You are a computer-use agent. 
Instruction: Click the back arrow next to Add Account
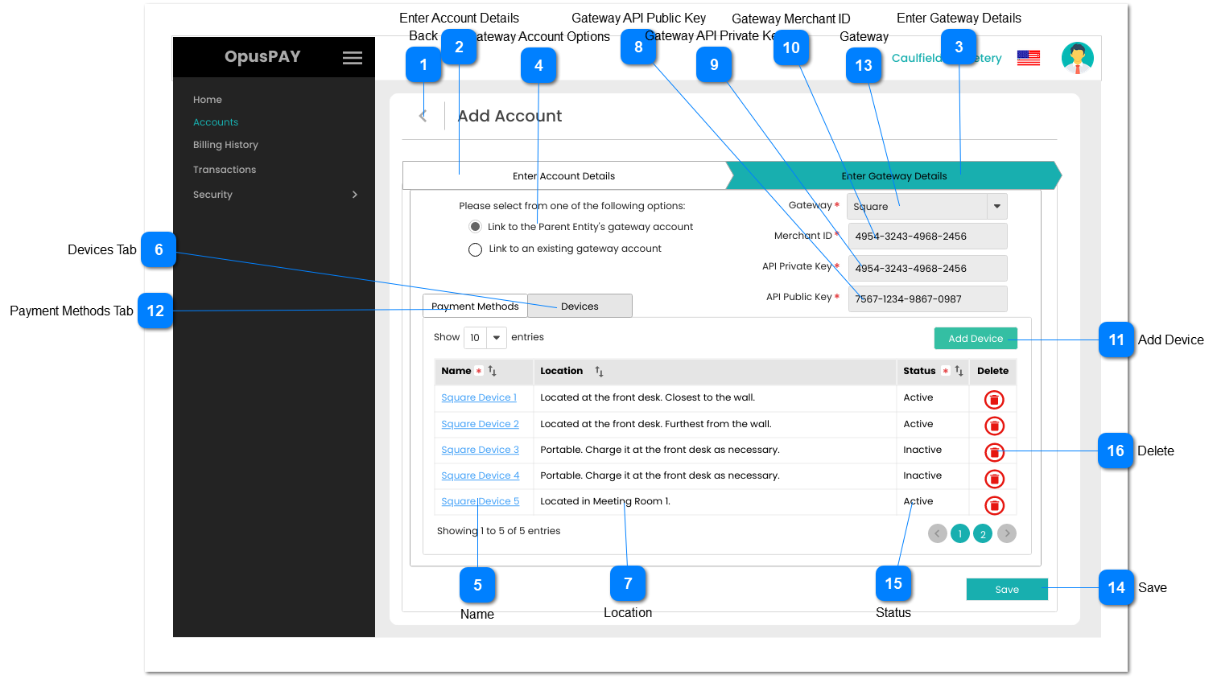pos(423,116)
